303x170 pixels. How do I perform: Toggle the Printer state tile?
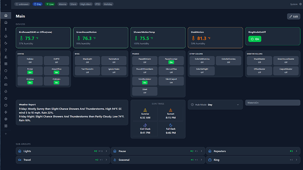pyautogui.click(x=30, y=71)
